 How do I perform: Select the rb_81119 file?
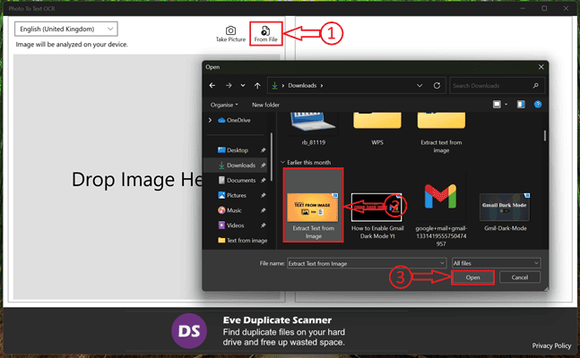coord(313,129)
